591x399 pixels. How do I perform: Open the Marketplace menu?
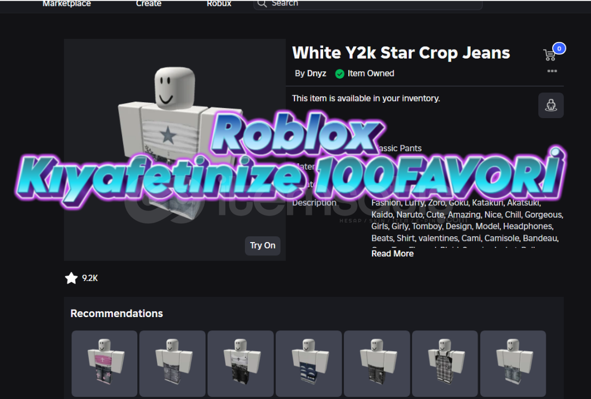(x=67, y=3)
